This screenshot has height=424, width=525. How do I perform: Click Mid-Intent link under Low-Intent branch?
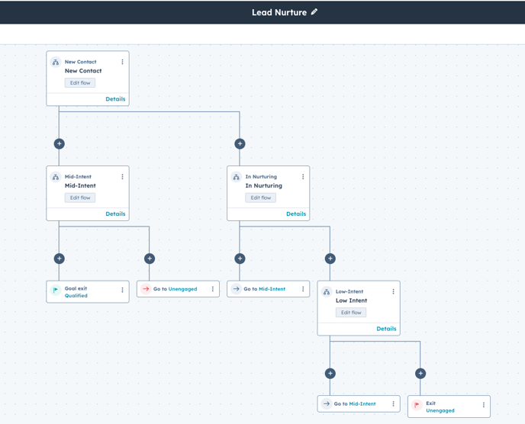[362, 404]
